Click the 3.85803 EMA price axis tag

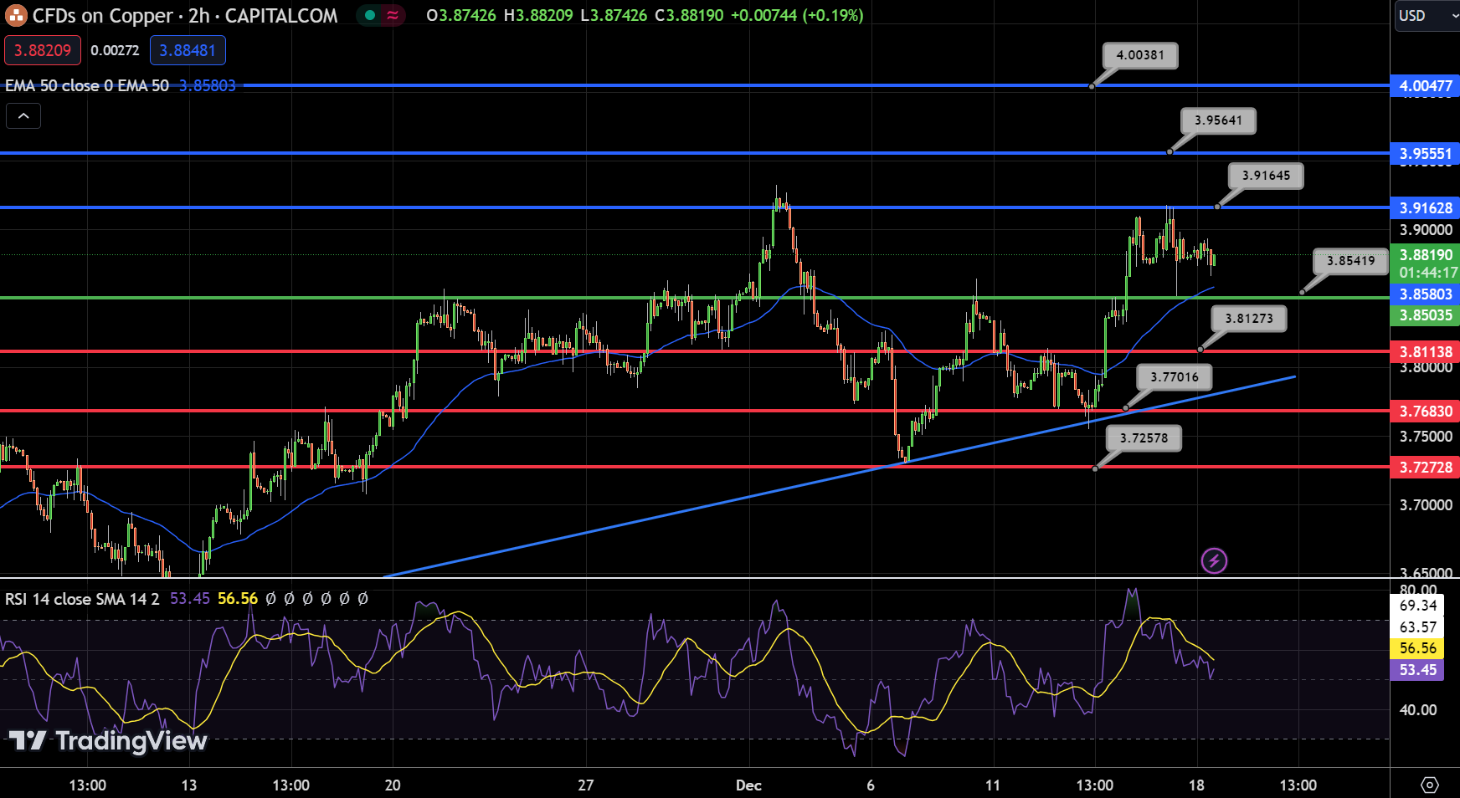point(1426,294)
